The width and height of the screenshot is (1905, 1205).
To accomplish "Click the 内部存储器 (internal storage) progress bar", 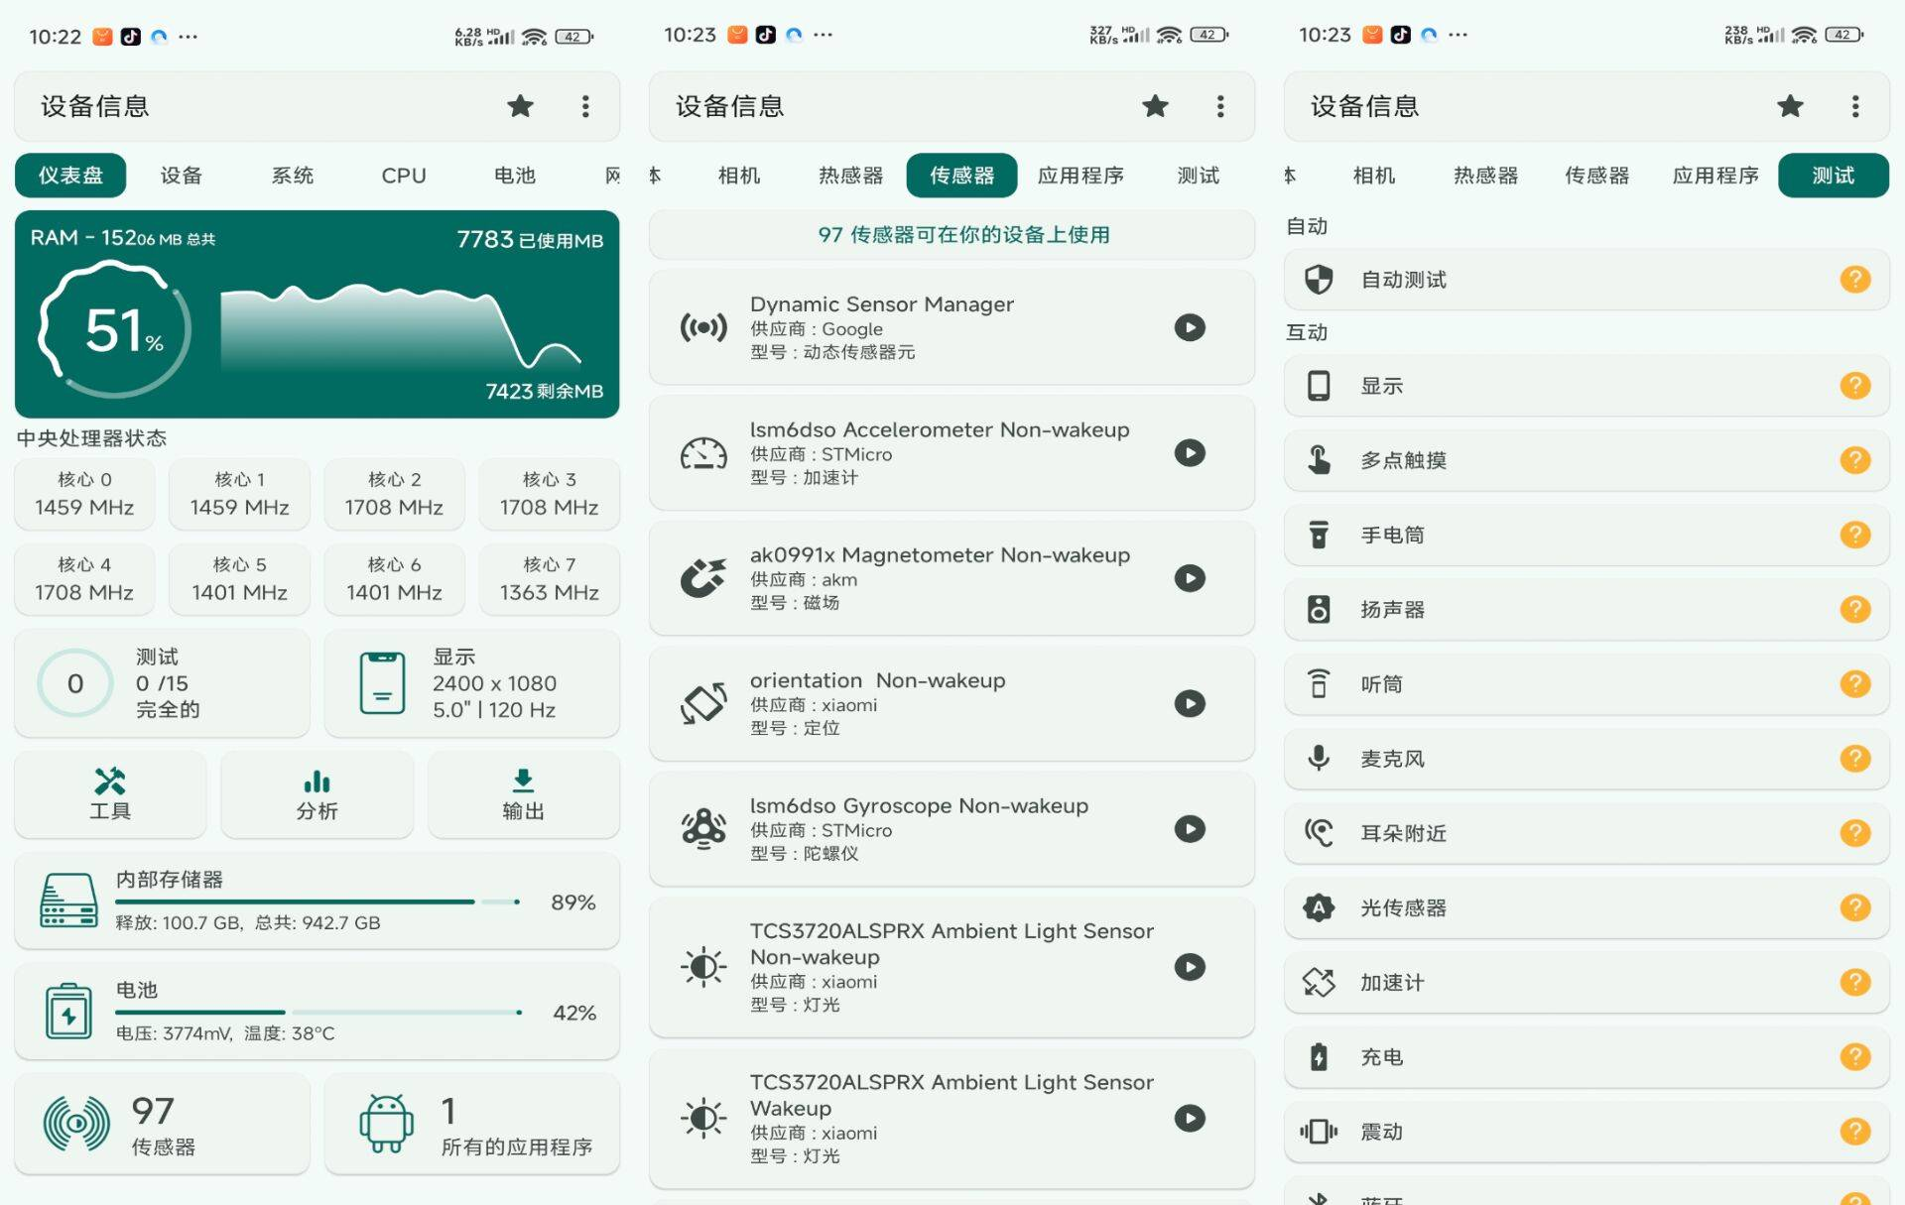I will pyautogui.click(x=316, y=902).
